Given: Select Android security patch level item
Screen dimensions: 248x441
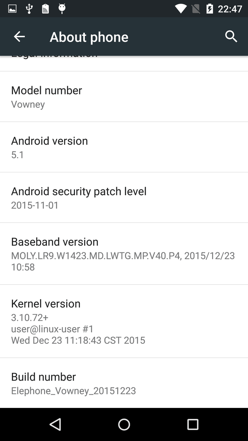Looking at the screenshot, I should (x=124, y=198).
